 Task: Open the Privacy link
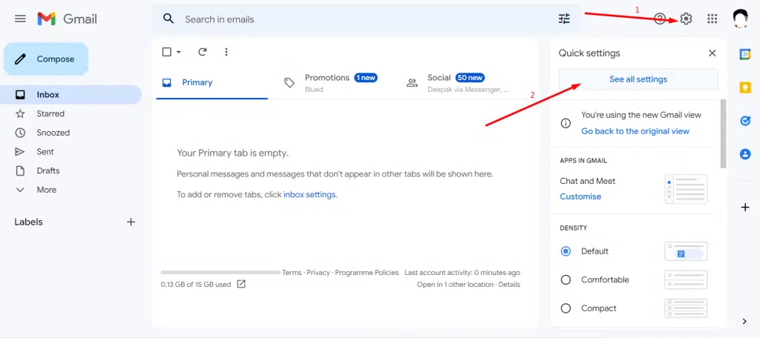point(318,273)
